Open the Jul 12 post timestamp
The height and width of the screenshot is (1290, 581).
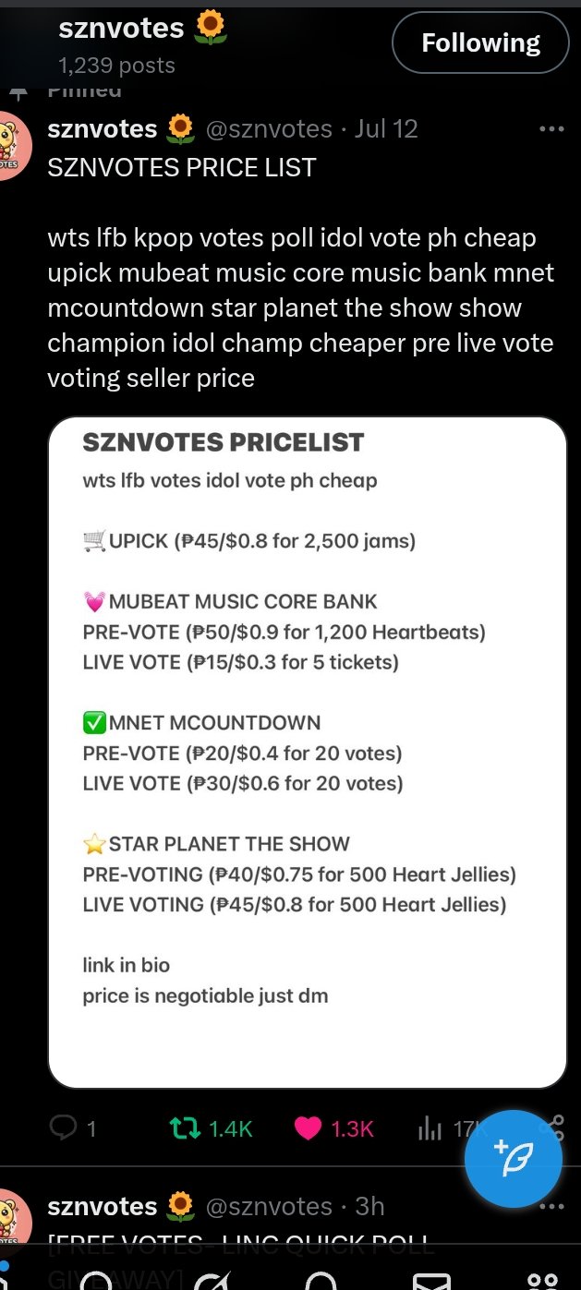coord(386,129)
